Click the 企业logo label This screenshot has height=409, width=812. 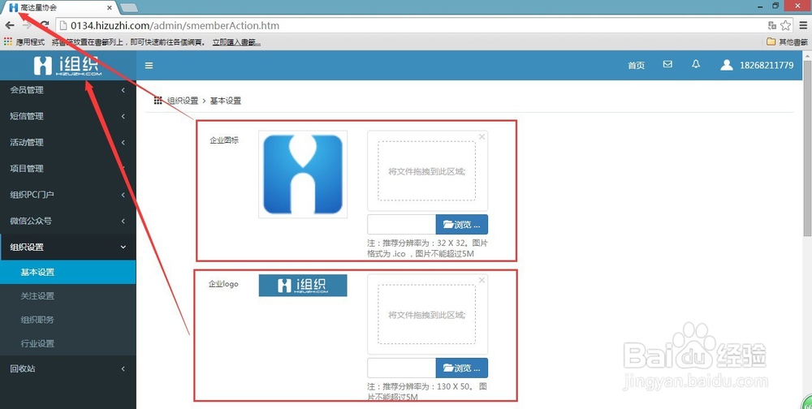224,284
